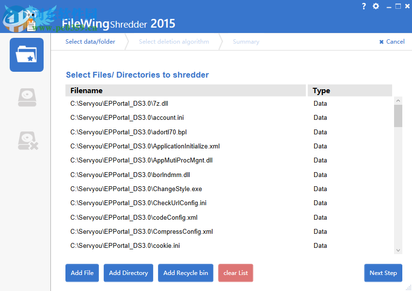Click Add Directory to pick a folder
The width and height of the screenshot is (412, 291).
tap(128, 273)
